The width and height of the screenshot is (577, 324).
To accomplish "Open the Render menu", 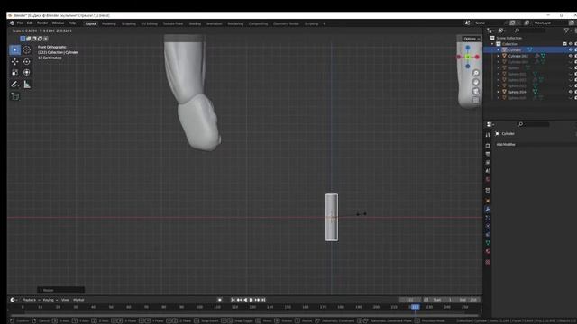I will click(42, 22).
